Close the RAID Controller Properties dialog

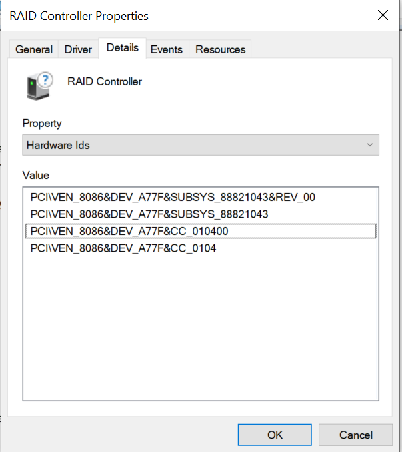click(383, 15)
